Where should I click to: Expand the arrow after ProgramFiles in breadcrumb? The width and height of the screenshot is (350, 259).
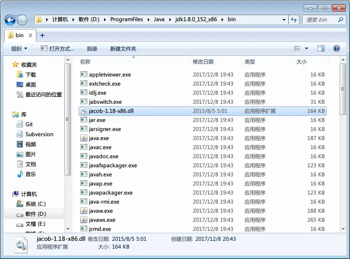click(149, 19)
